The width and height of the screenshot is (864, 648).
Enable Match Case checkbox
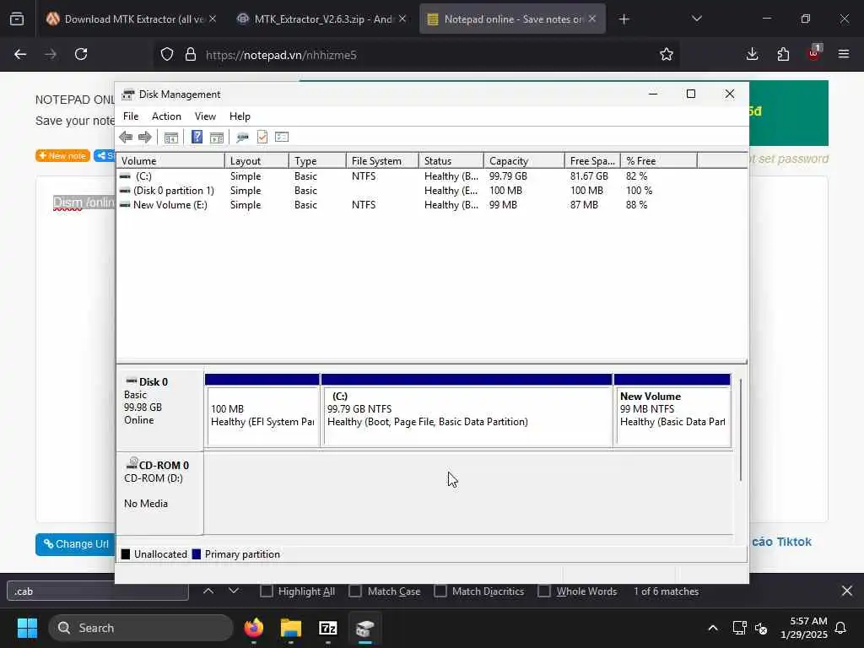[355, 591]
